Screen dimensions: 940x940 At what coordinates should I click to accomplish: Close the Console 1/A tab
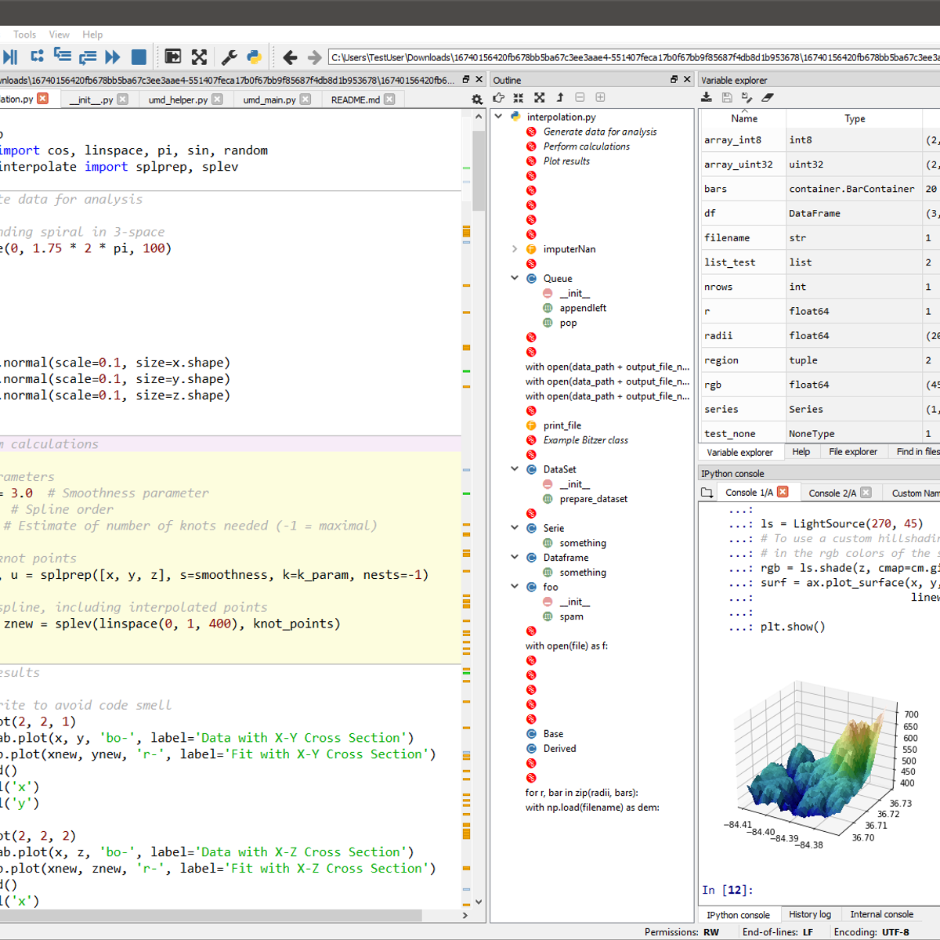(x=783, y=492)
